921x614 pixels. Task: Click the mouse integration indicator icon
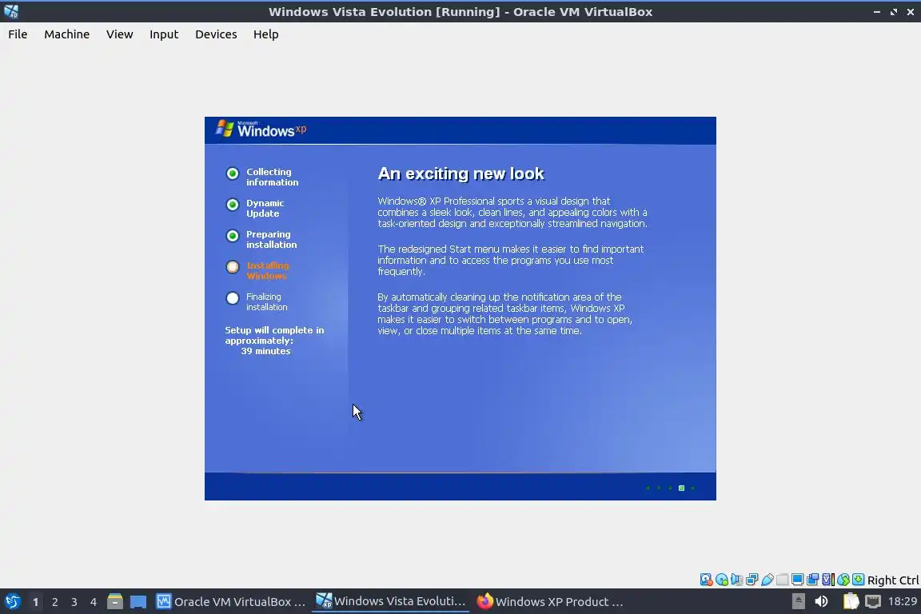click(x=843, y=580)
